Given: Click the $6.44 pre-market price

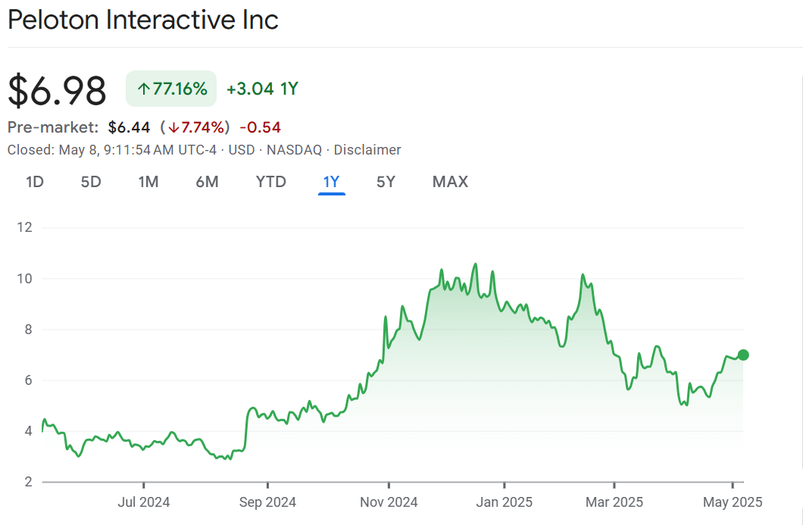Looking at the screenshot, I should point(129,127).
